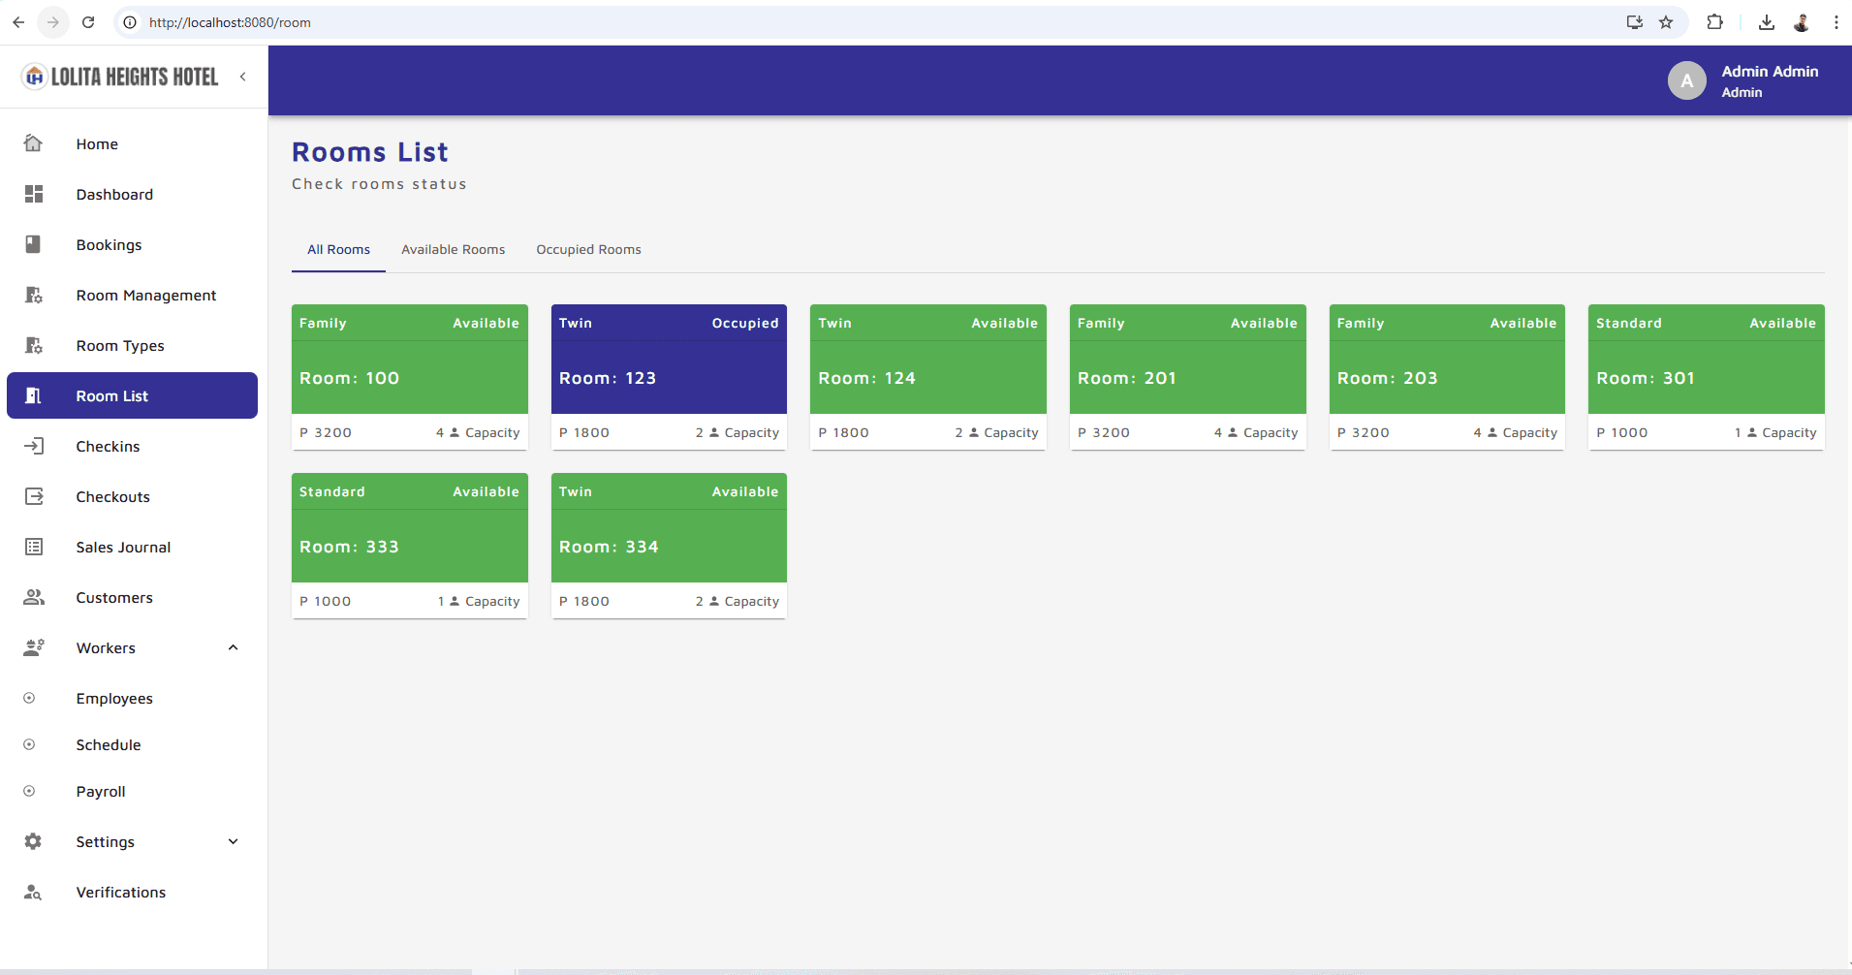Viewport: 1852px width, 975px height.
Task: Click the Room Types icon
Action: (x=34, y=345)
